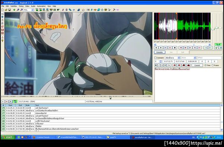Click the Styles Manager toolbar icon
Screen dimensions: 224x147
point(63,10)
